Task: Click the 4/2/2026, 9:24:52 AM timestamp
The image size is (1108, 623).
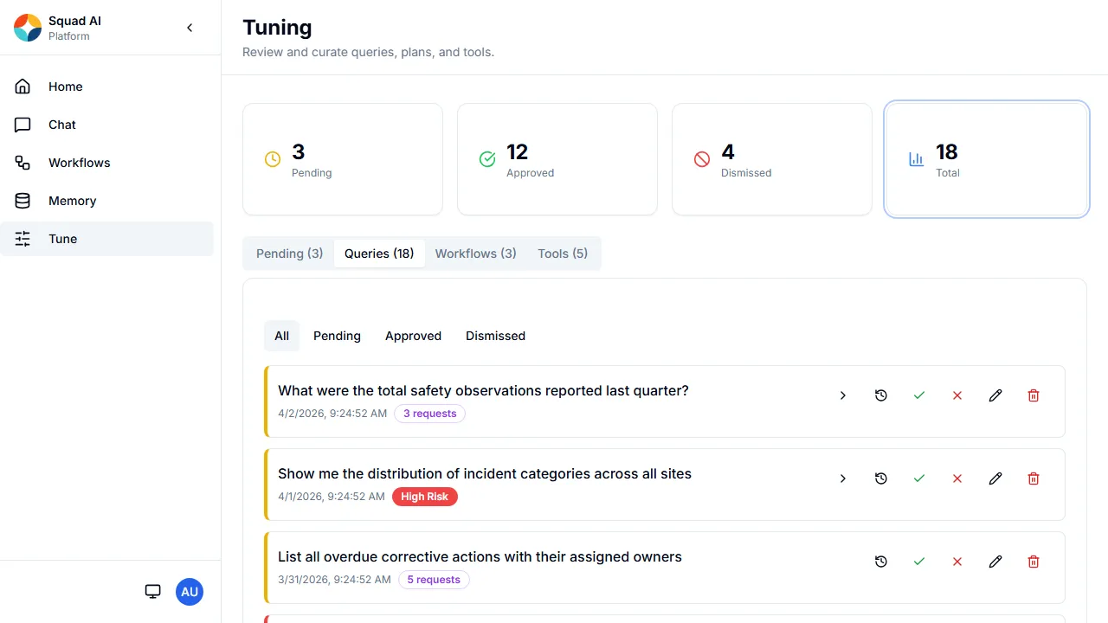Action: (x=332, y=414)
